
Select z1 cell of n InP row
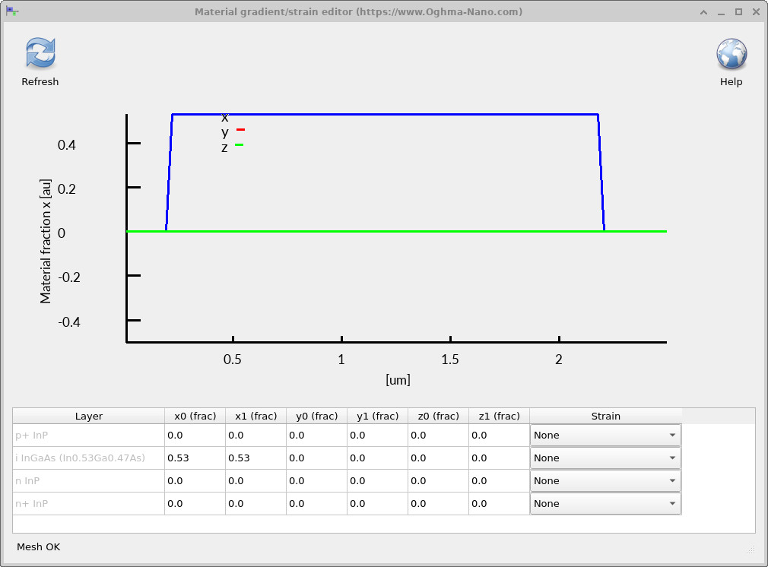point(499,481)
